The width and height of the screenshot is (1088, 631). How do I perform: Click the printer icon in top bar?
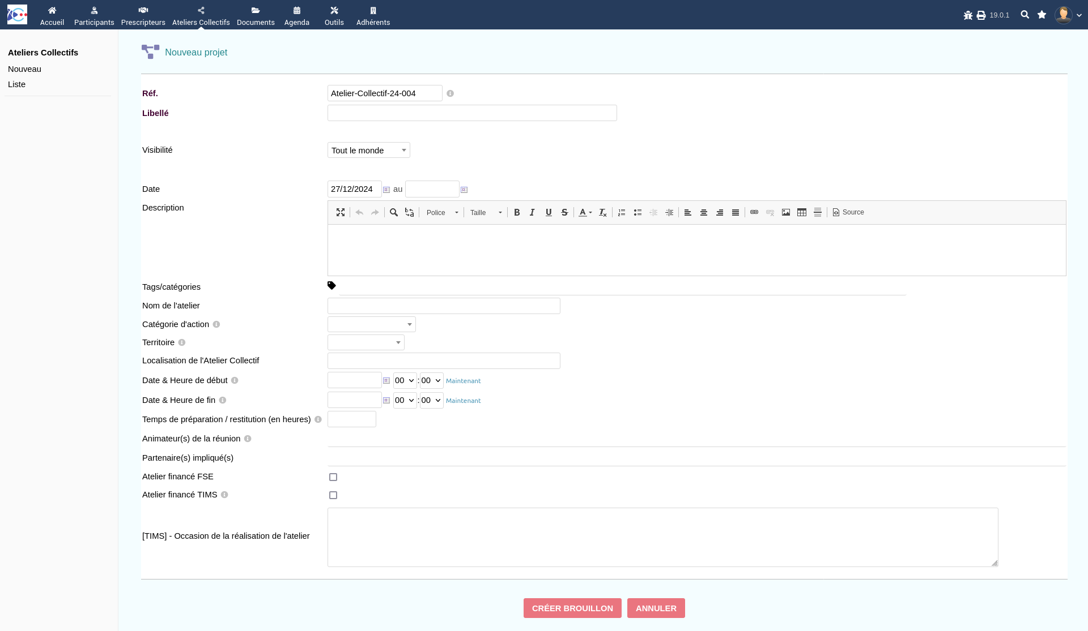pos(981,15)
